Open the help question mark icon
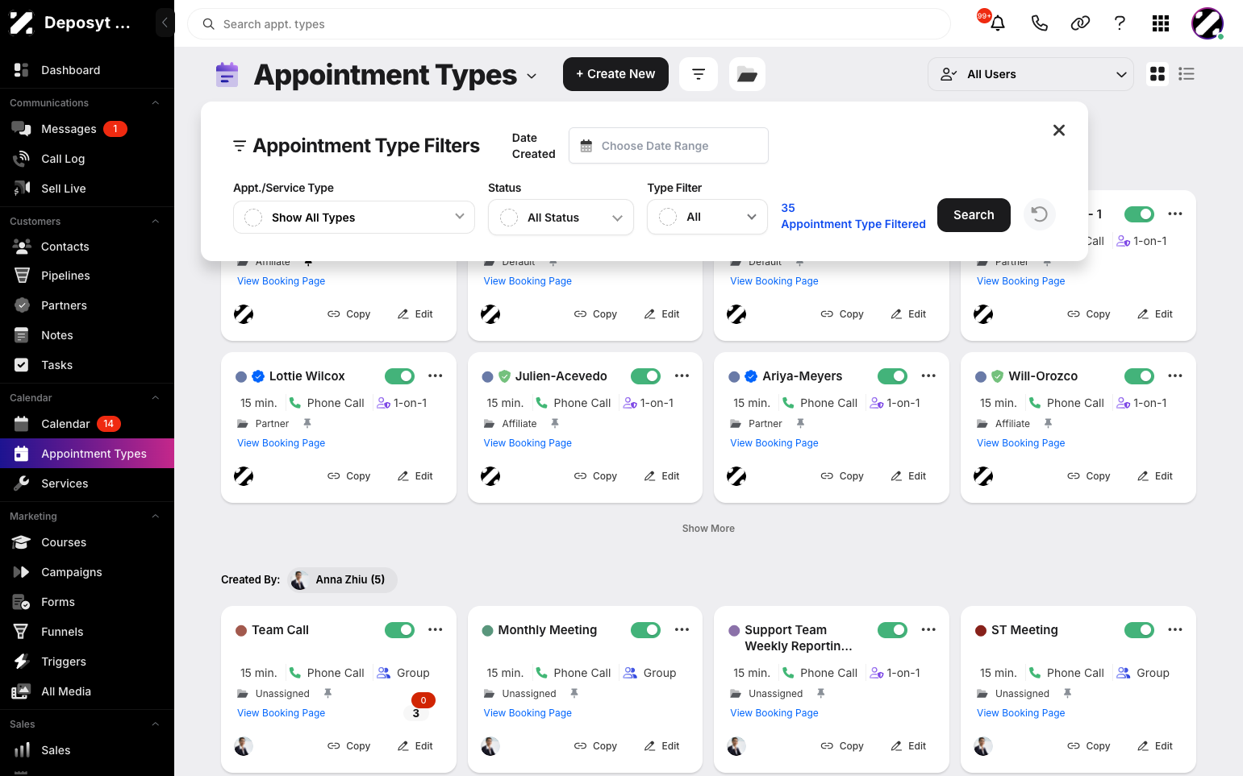 pos(1120,23)
